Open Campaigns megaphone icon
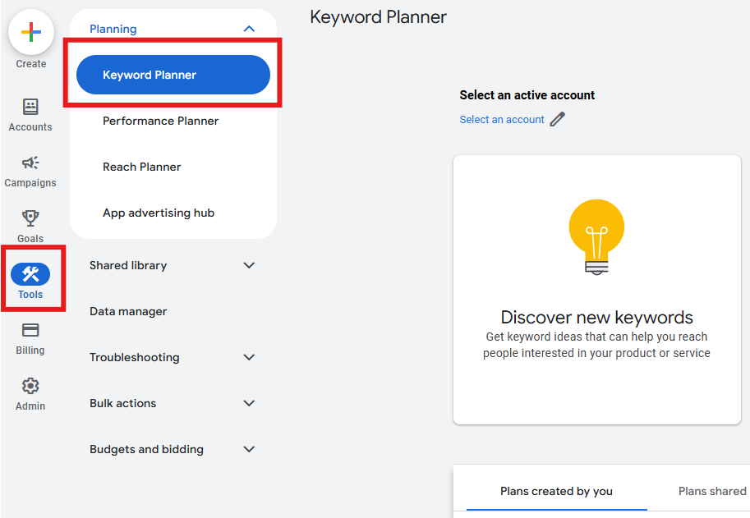 pyautogui.click(x=30, y=163)
